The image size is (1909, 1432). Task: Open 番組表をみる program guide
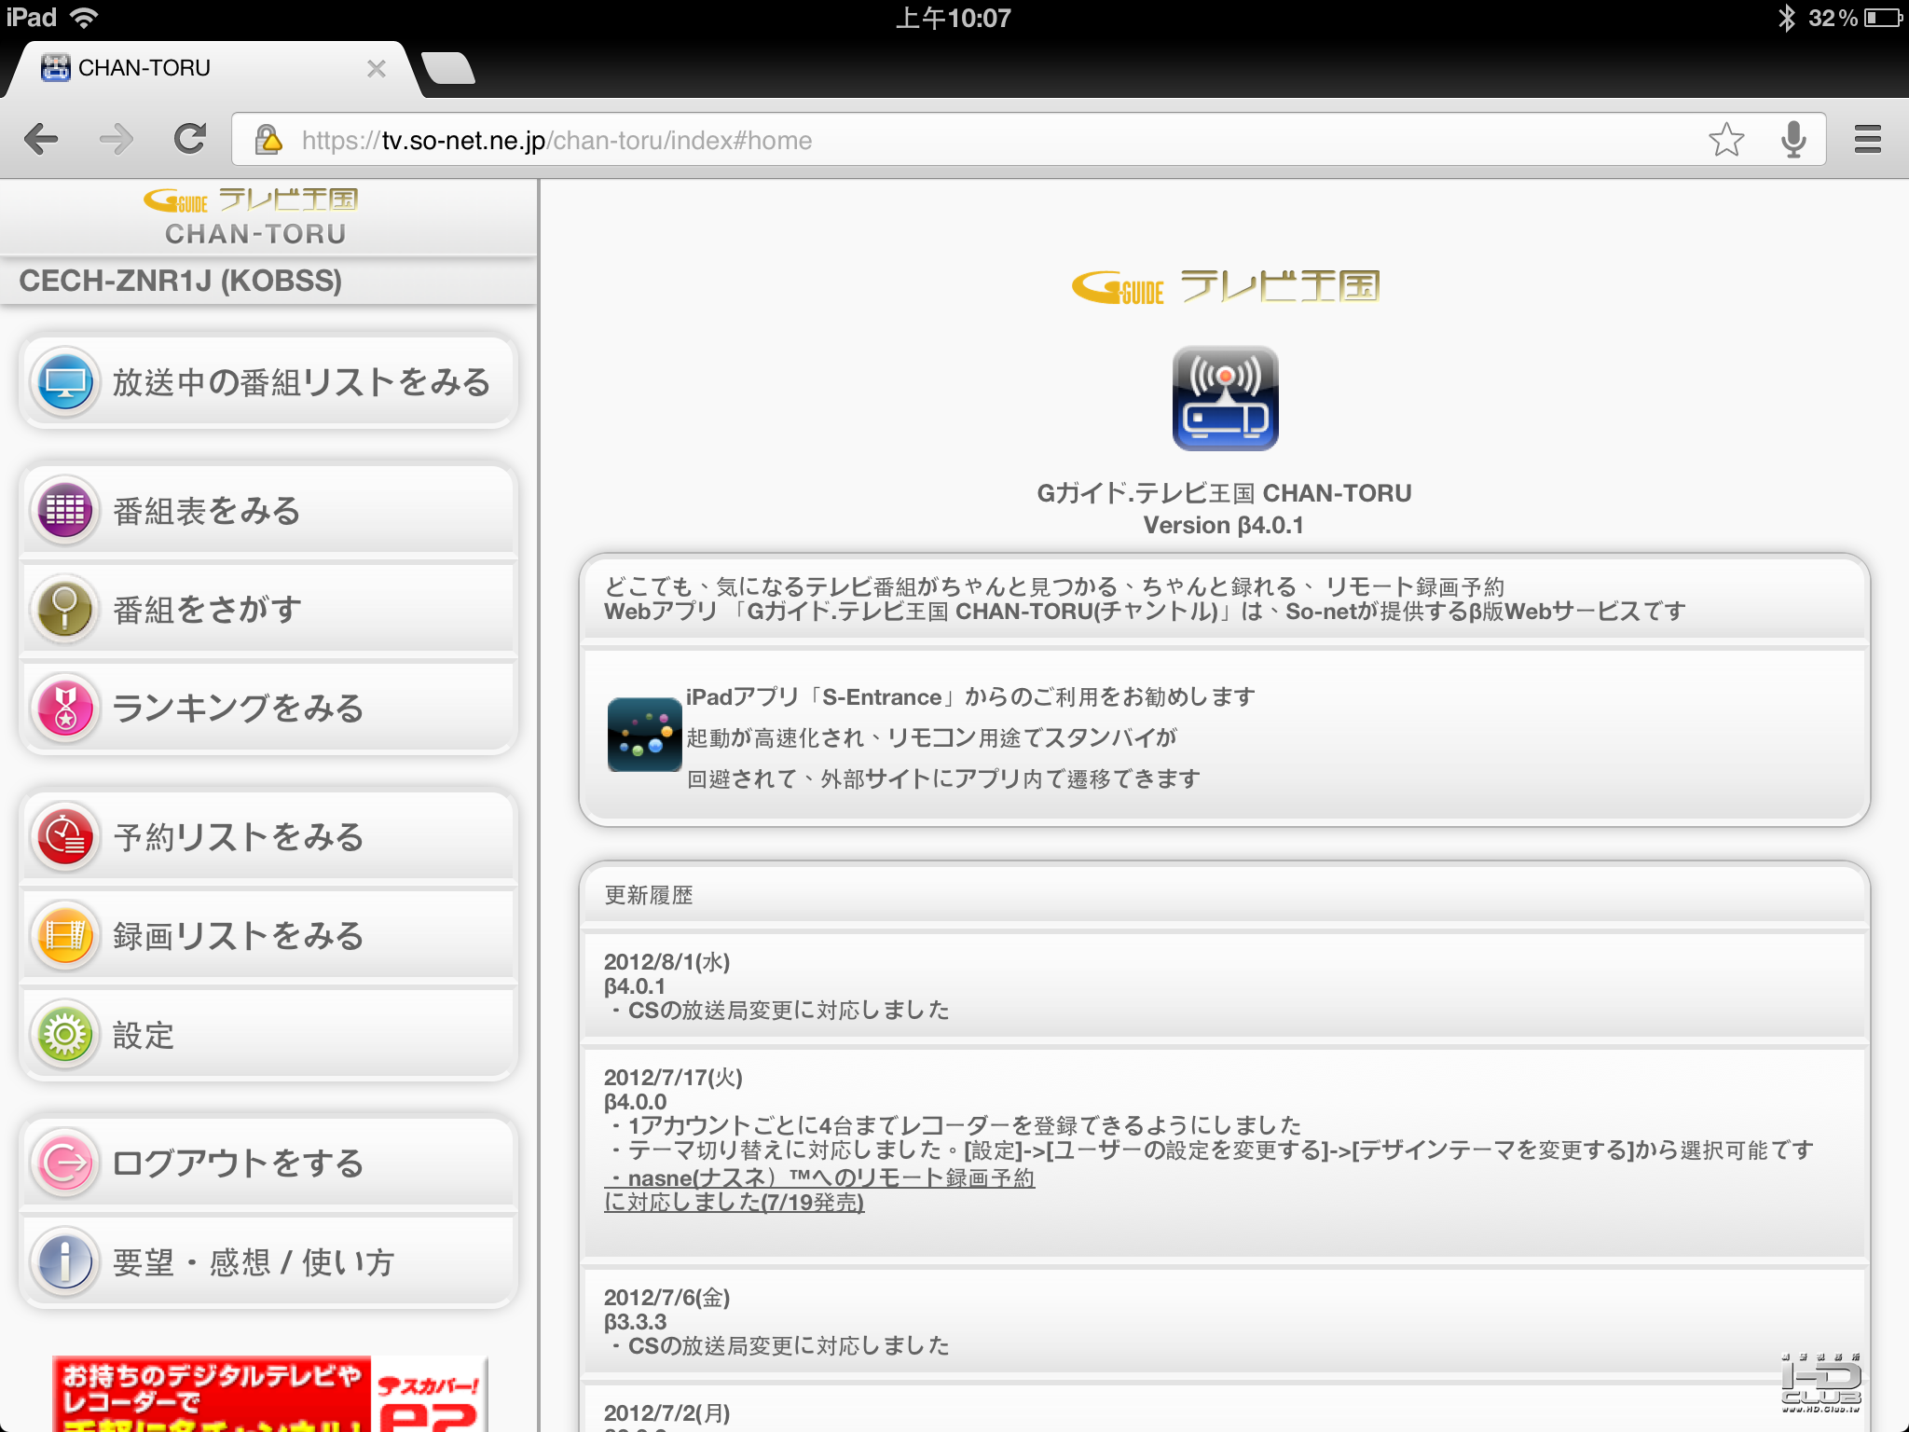click(268, 511)
